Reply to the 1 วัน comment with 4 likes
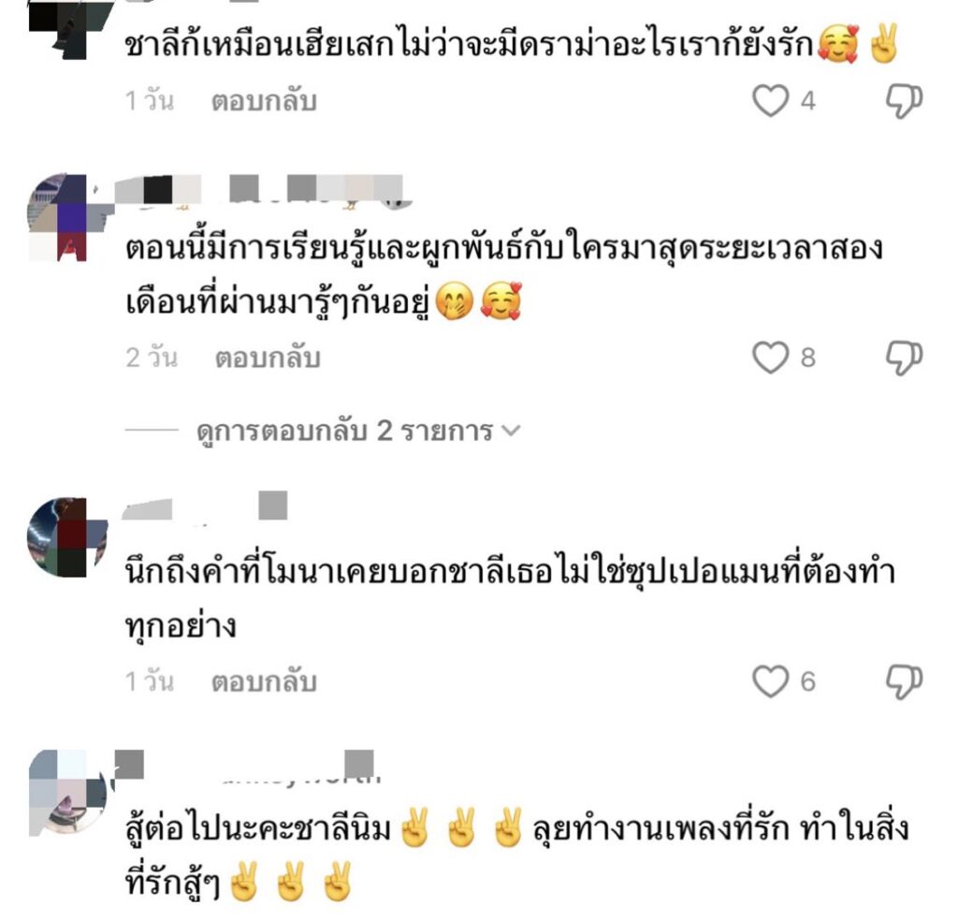This screenshot has height=920, width=958. point(264,101)
